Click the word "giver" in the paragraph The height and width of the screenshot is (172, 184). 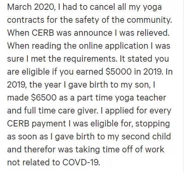tap(87, 111)
